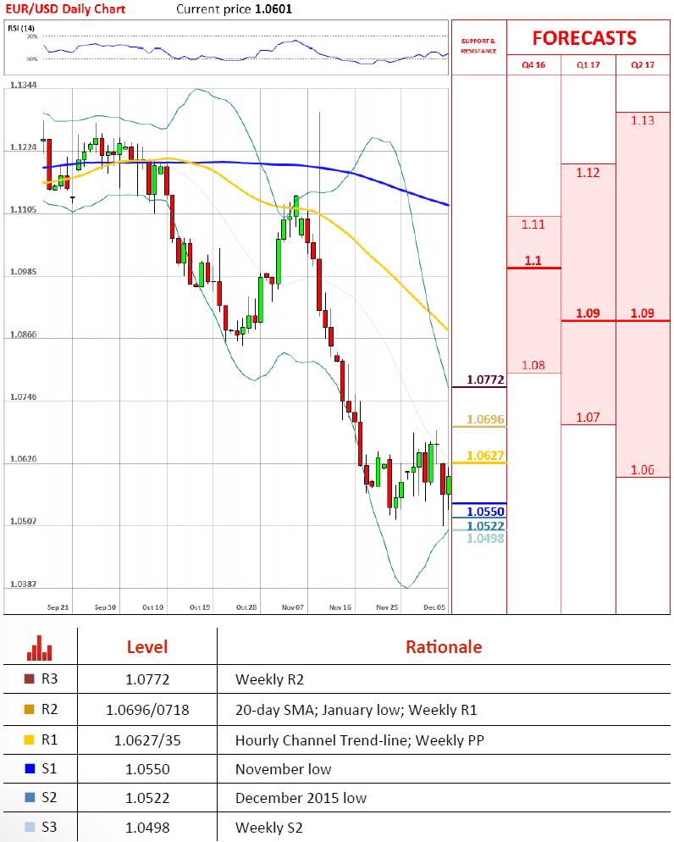The width and height of the screenshot is (674, 842).
Task: Click the 1.0696/0718 level cell
Action: 147,710
